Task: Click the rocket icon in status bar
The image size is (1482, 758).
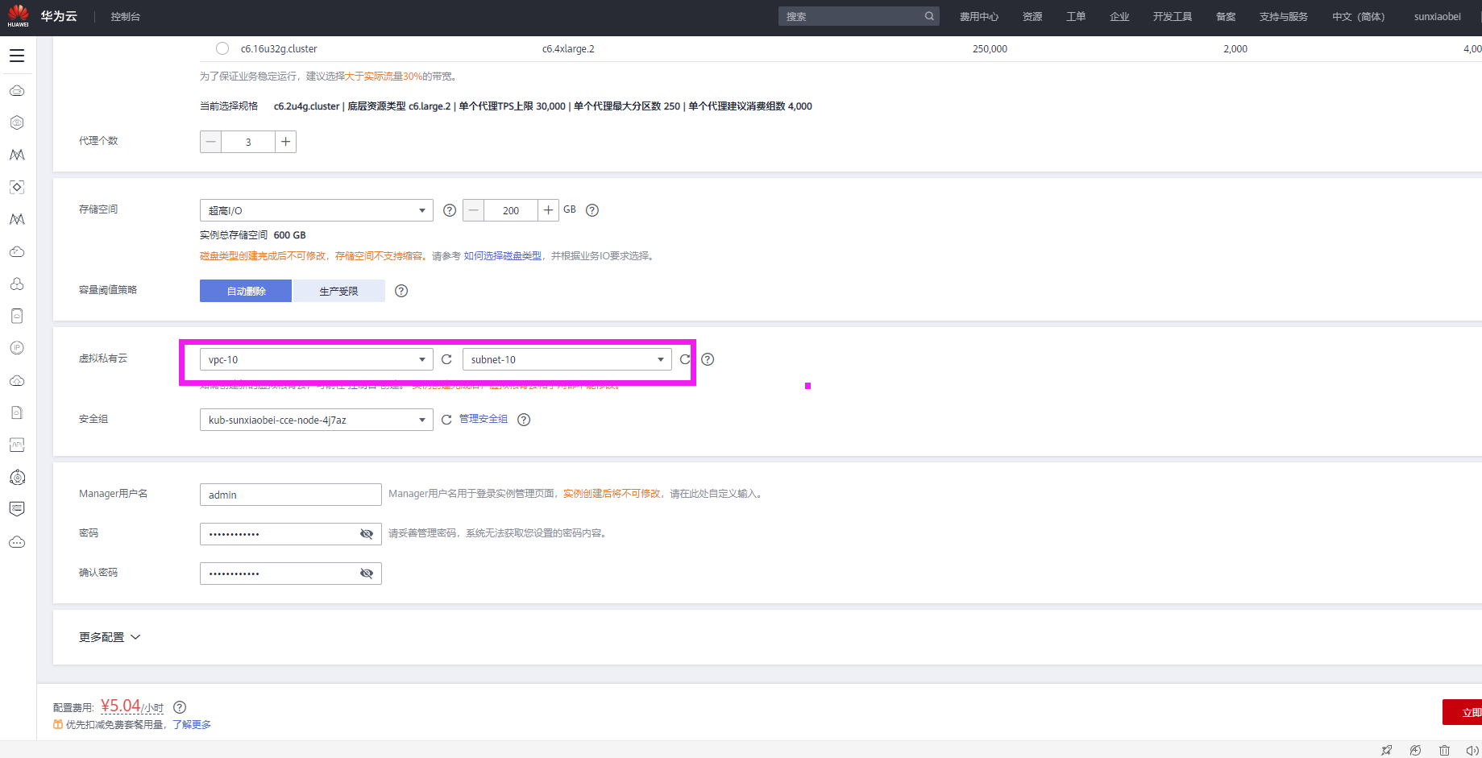Action: pos(1386,750)
